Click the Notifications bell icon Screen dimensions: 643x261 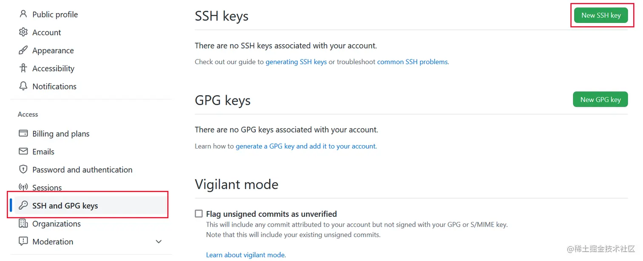click(23, 86)
